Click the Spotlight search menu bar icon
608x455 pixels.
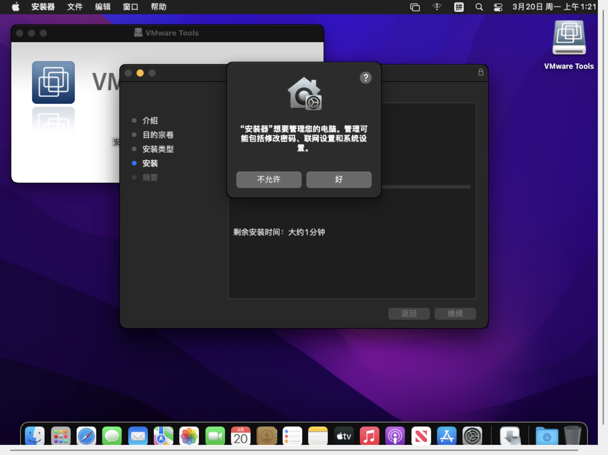pos(479,7)
